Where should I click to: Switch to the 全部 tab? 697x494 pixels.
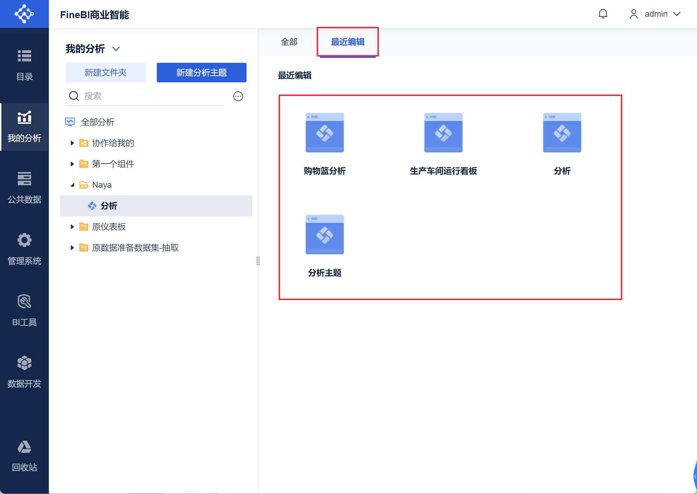(x=289, y=42)
